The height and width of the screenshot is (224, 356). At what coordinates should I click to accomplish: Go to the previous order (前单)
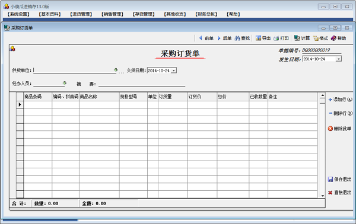(x=206, y=38)
